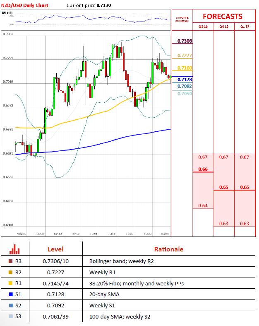The height and width of the screenshot is (326, 259).
Task: Click the 0.6695 y-axis price label
Action: click(8, 153)
